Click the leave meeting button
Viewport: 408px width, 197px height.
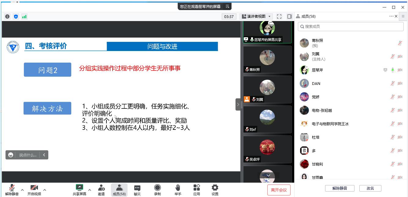[279, 190]
